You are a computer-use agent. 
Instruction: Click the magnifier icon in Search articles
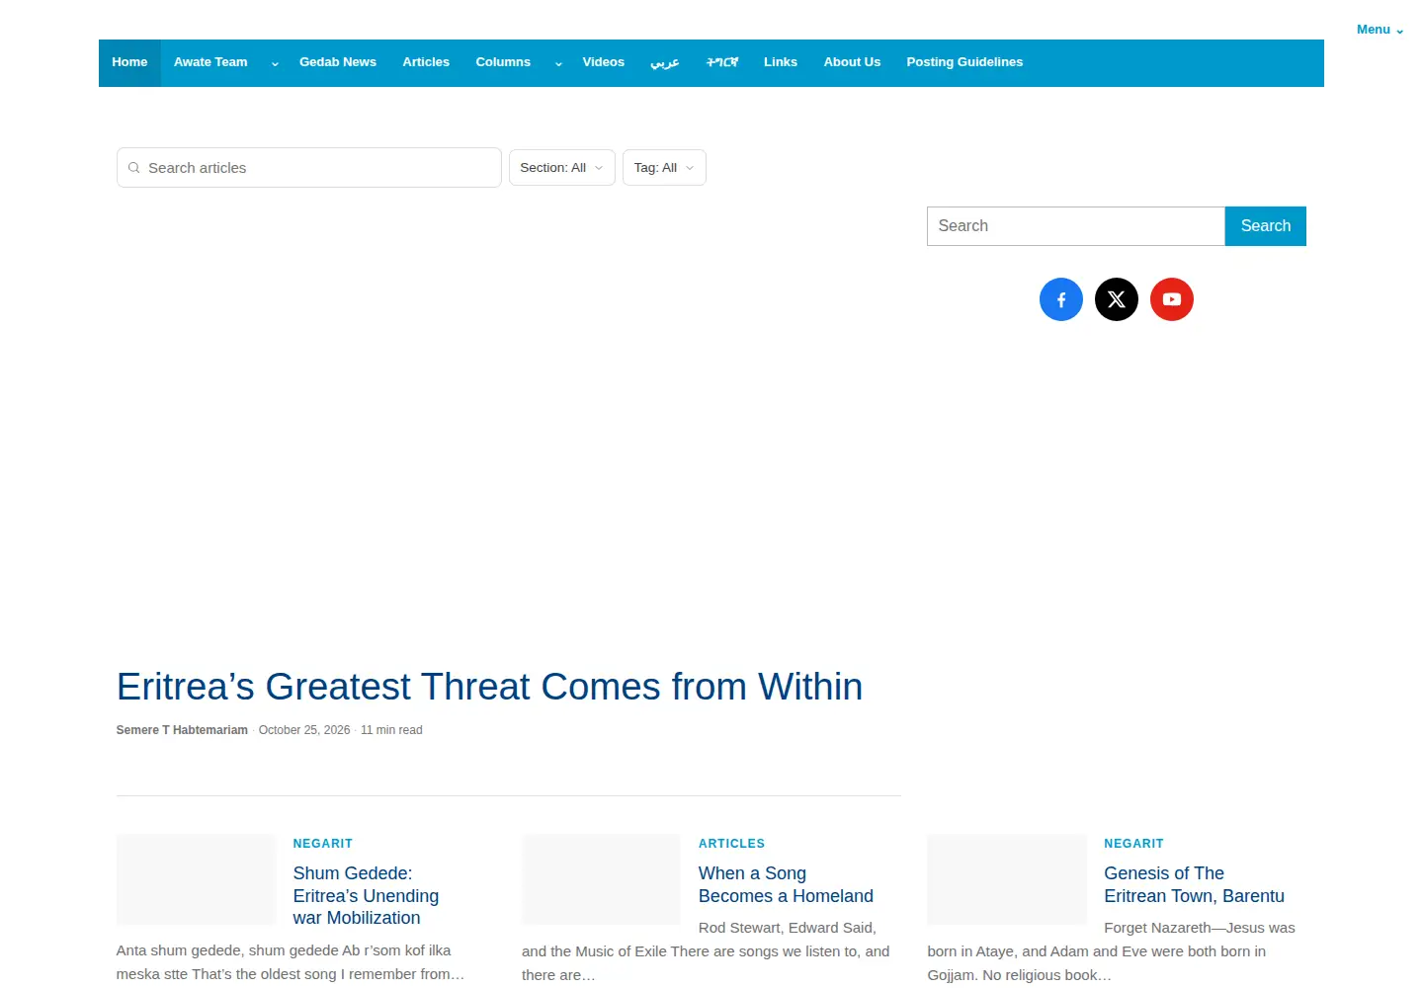click(x=134, y=168)
